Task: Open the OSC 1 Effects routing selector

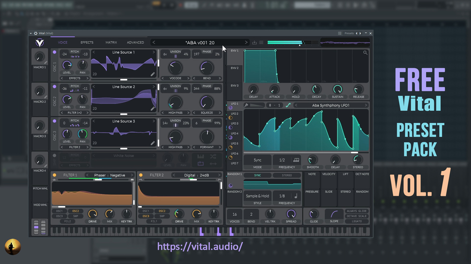Action: click(x=75, y=78)
